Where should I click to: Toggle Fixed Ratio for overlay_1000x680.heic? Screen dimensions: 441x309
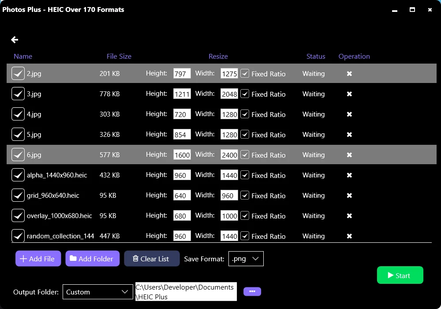[245, 215]
